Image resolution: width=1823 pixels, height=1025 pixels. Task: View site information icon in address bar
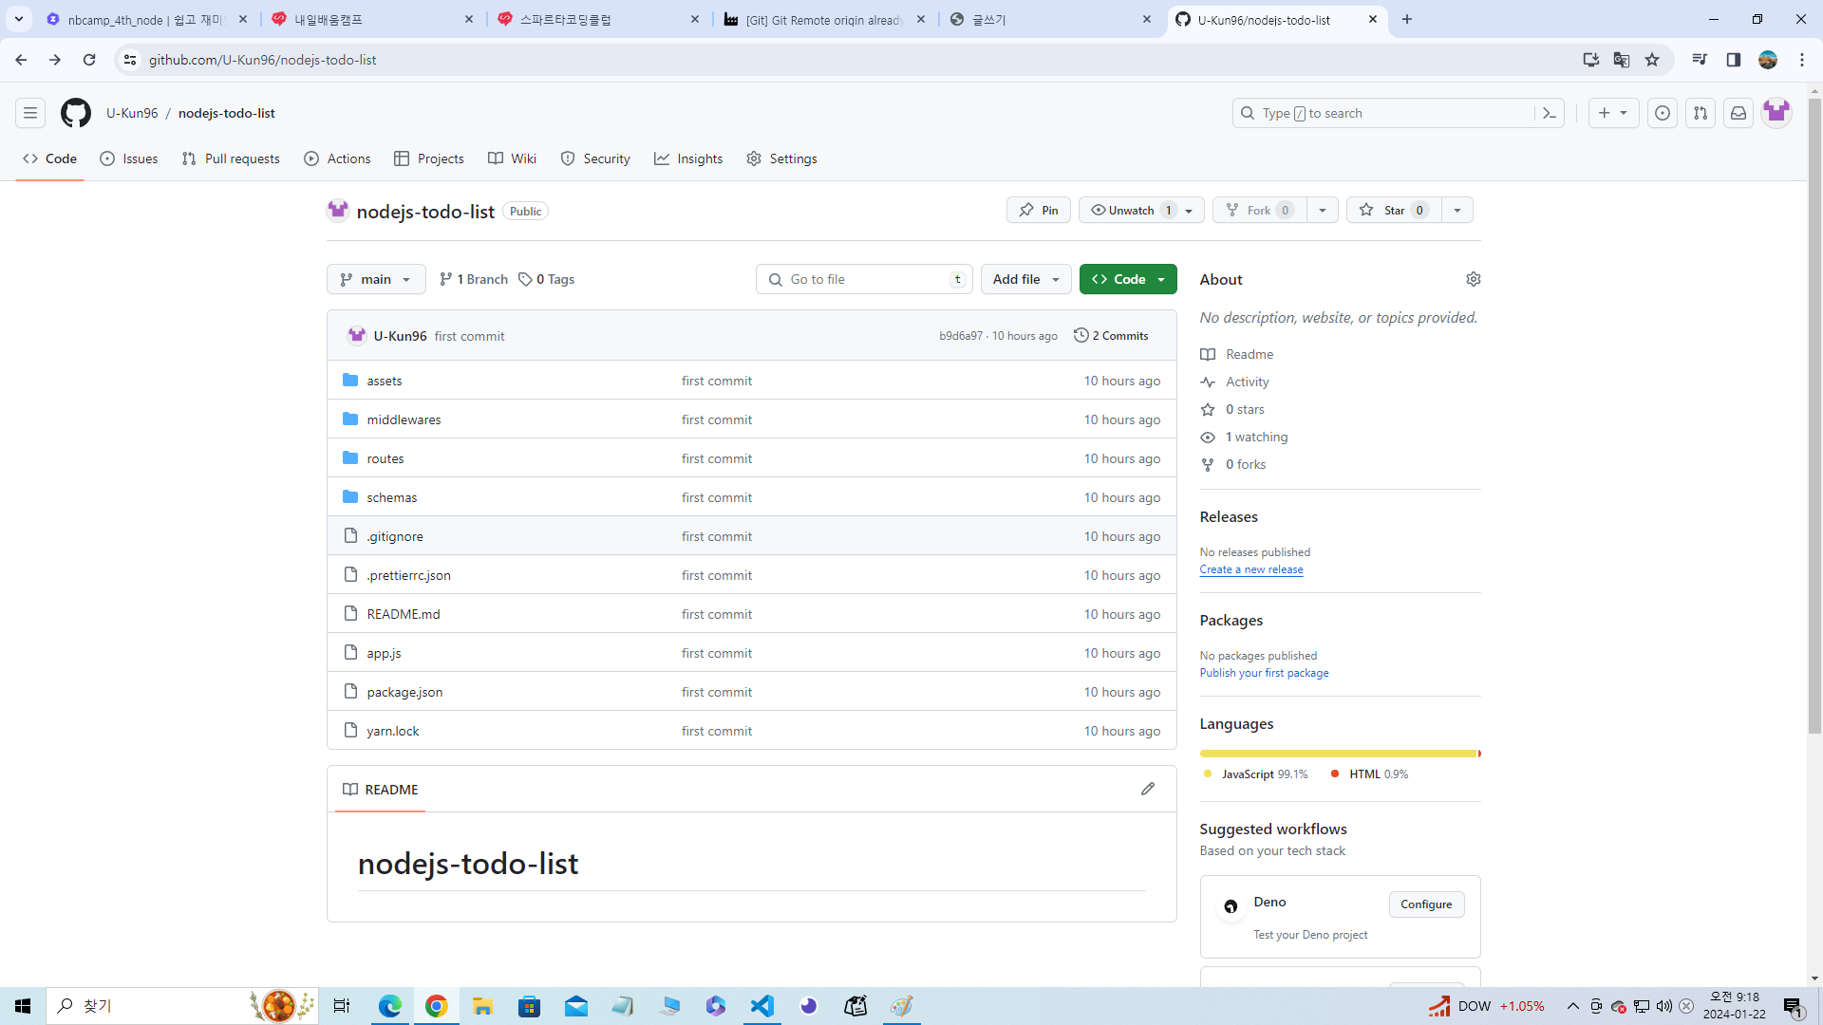[130, 60]
